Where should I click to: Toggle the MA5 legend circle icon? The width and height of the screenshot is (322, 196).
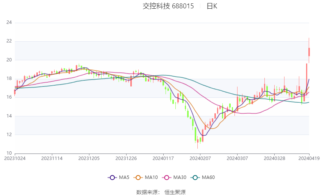coord(113,177)
